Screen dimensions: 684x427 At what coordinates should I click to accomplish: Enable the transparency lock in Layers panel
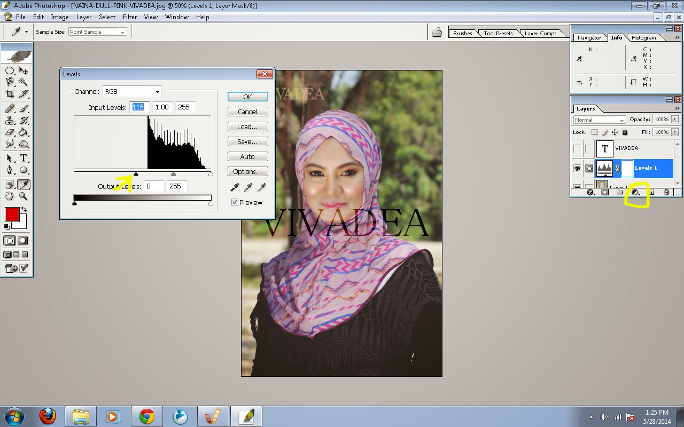tap(595, 131)
